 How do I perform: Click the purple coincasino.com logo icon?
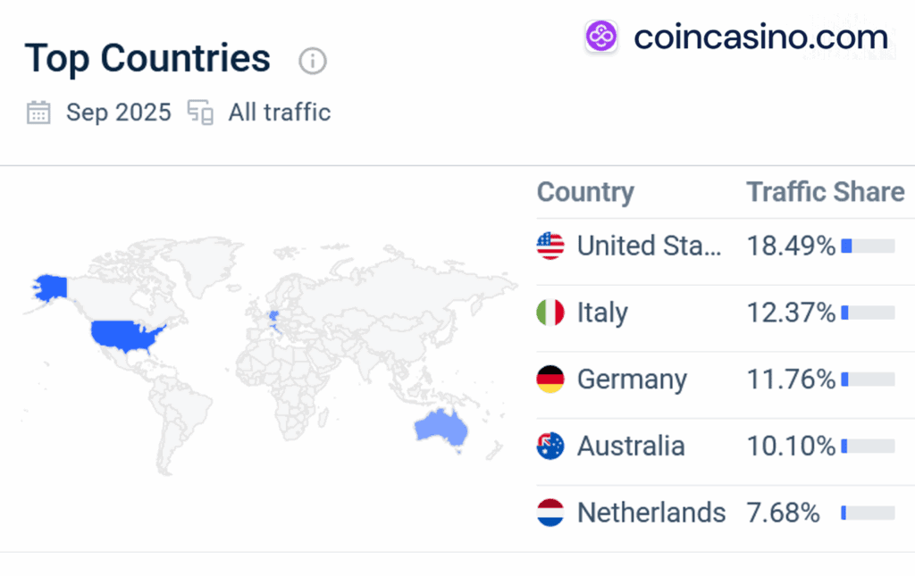pyautogui.click(x=601, y=37)
